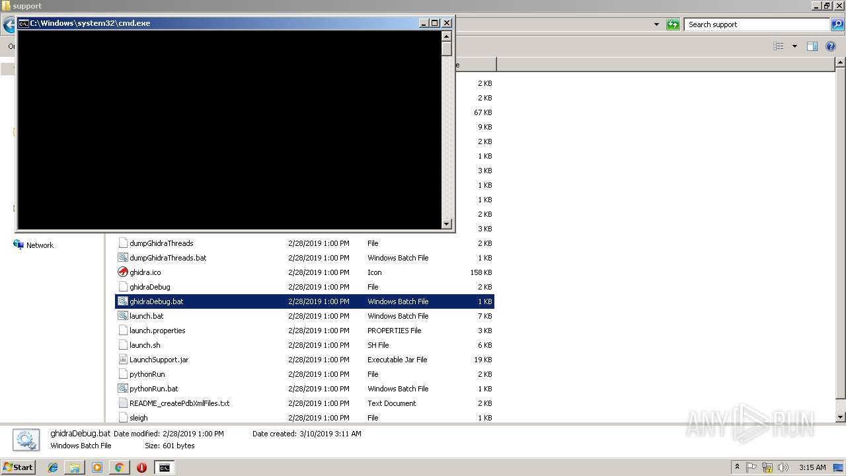
Task: Click the network tray icon
Action: click(x=767, y=467)
